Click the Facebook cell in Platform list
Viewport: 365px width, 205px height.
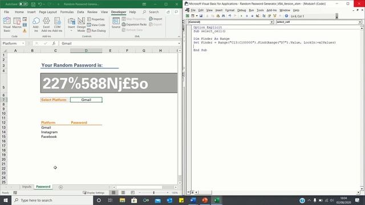click(x=55, y=137)
